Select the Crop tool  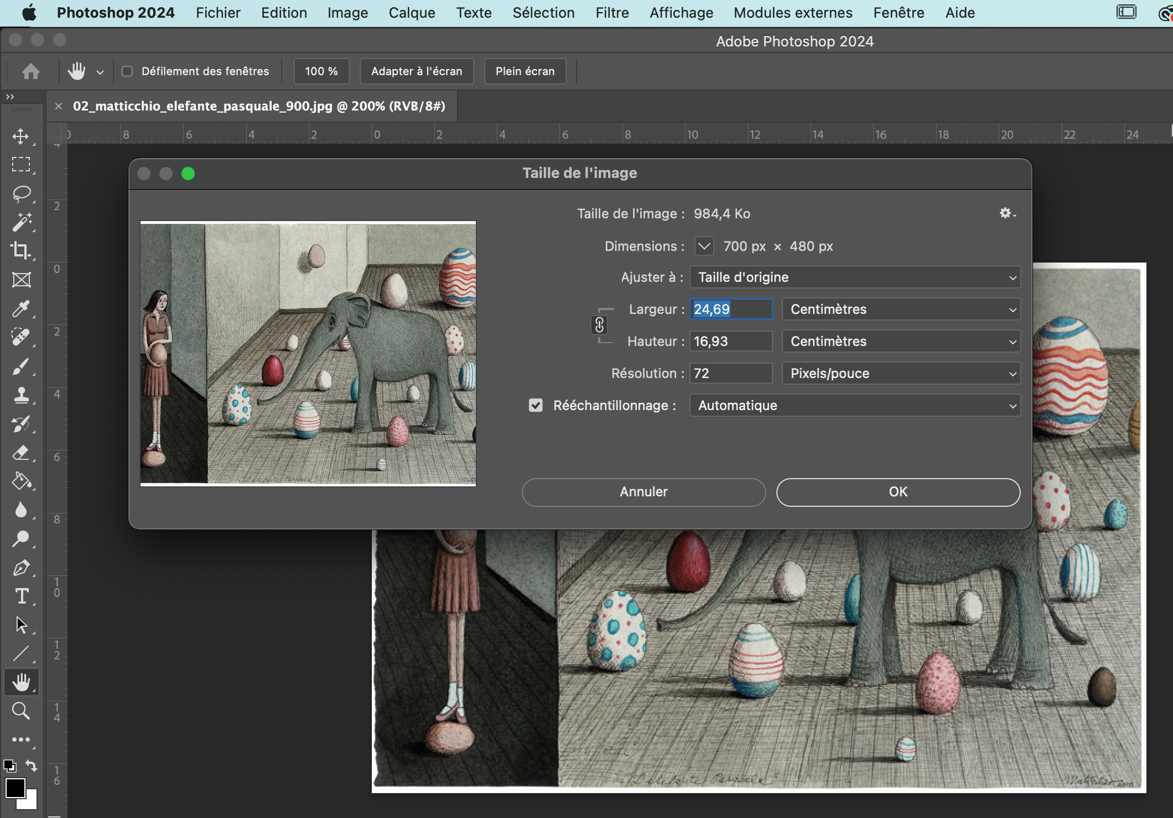pos(21,251)
